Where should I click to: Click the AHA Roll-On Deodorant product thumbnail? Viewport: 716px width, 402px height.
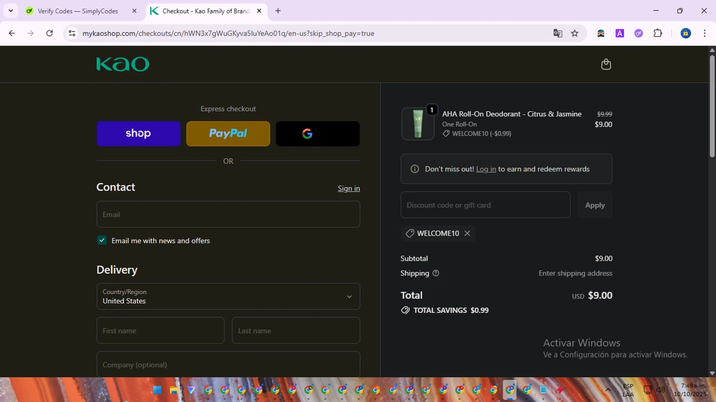click(x=418, y=124)
